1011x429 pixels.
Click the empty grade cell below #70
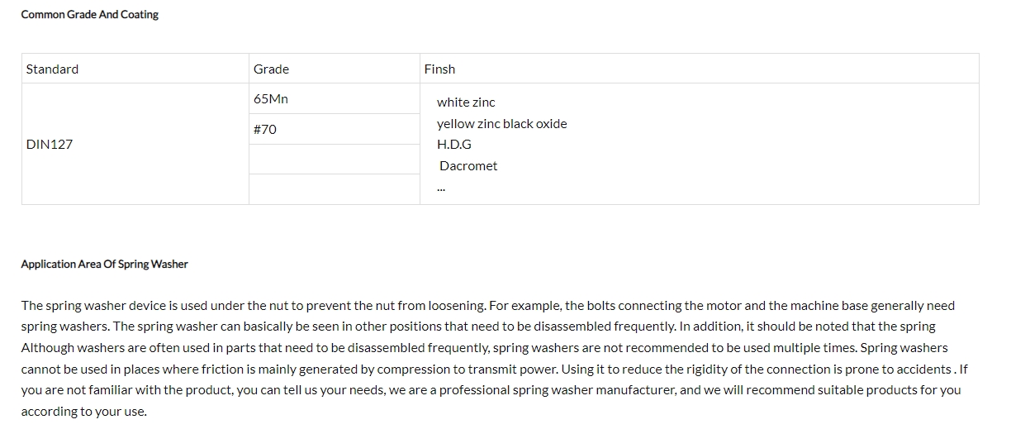coord(335,159)
